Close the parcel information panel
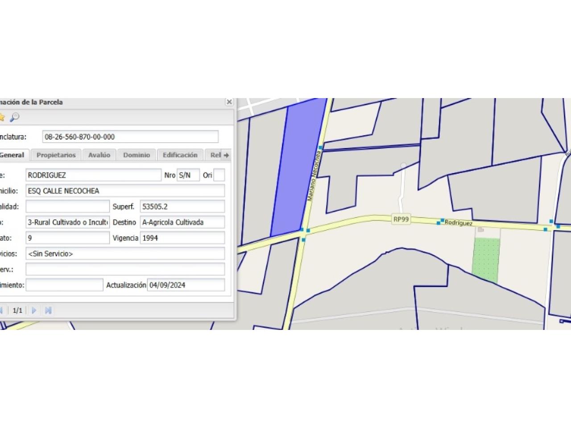The width and height of the screenshot is (571, 428). (229, 102)
